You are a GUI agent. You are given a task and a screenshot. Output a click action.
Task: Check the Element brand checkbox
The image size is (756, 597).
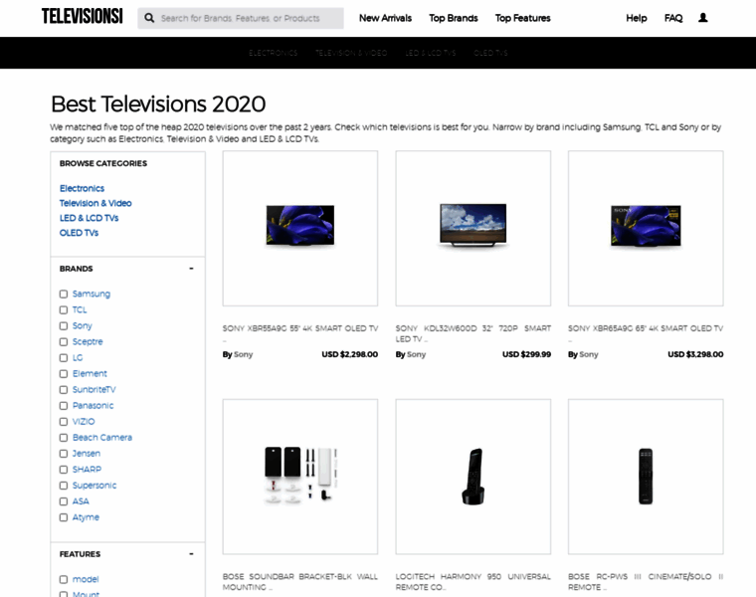(x=63, y=374)
